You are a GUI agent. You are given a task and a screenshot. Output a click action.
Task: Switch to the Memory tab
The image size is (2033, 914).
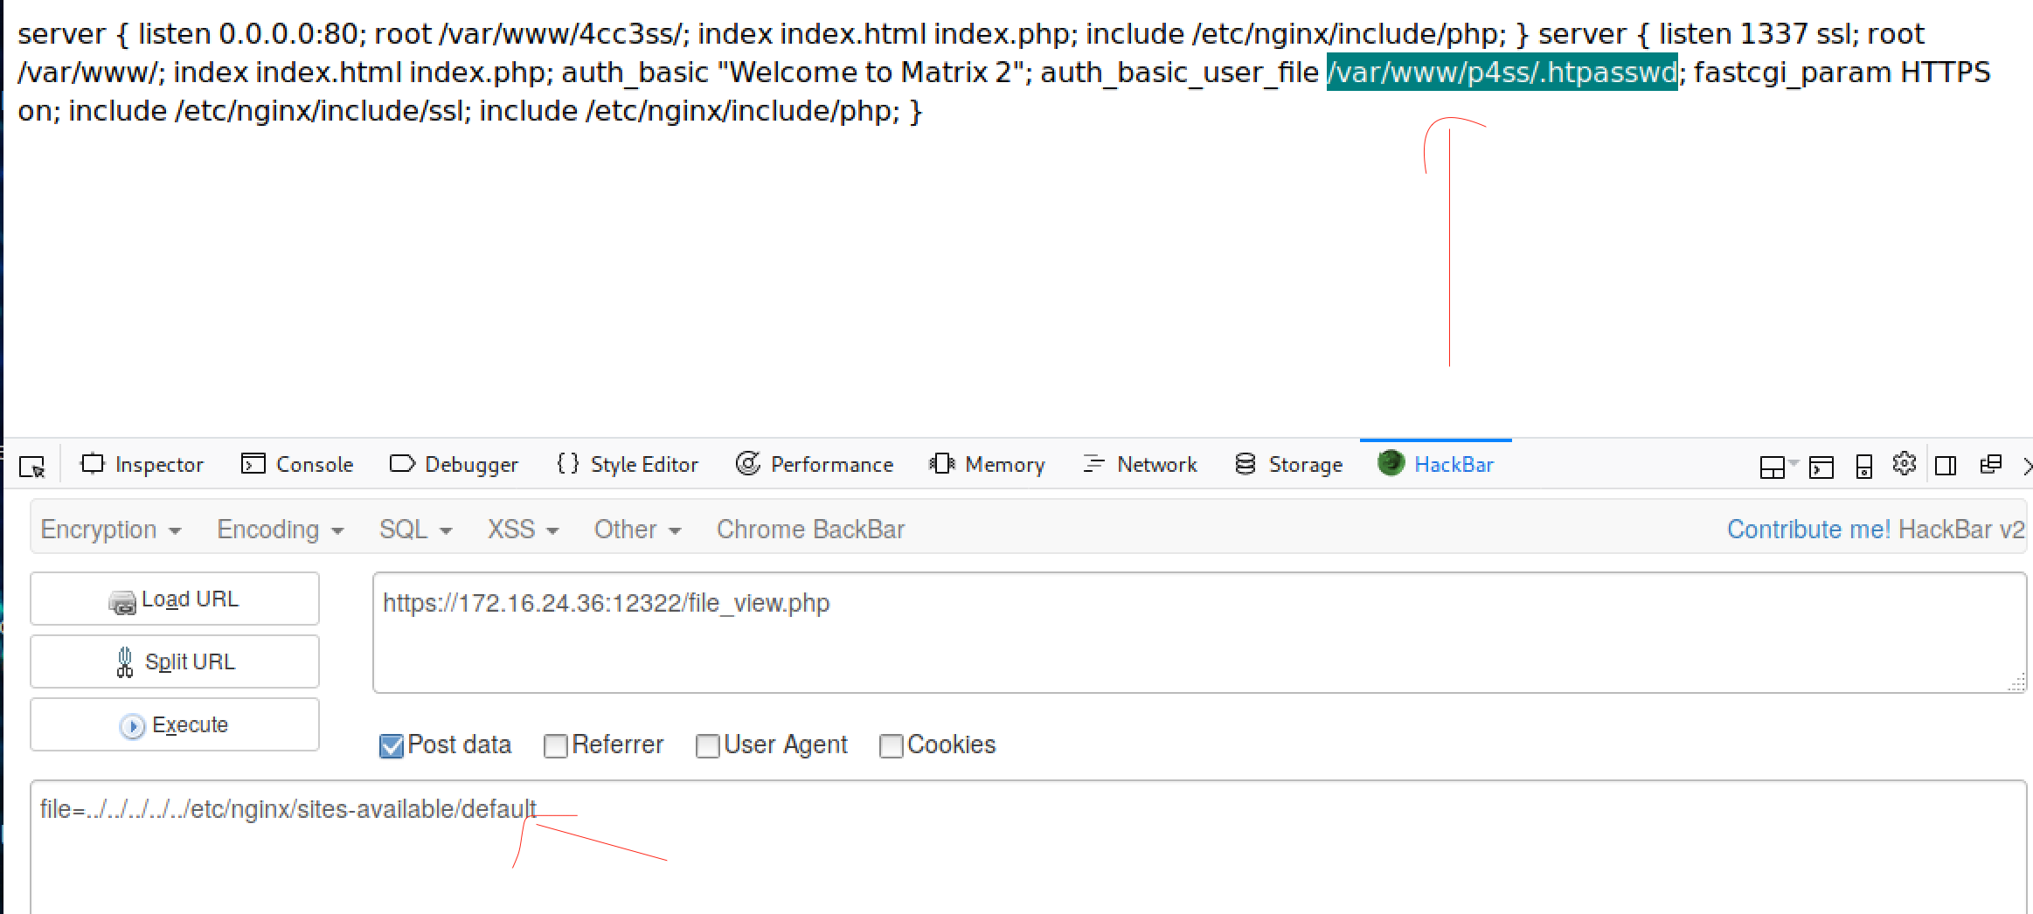(988, 464)
